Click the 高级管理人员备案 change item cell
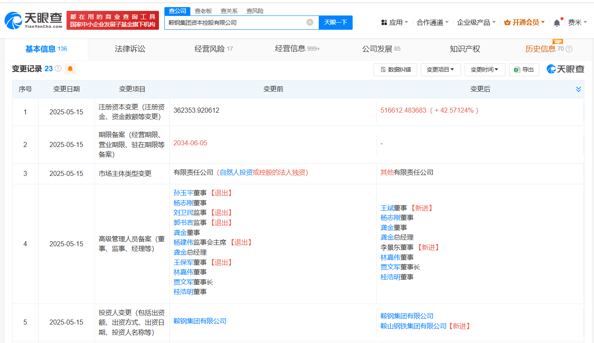 pos(132,244)
